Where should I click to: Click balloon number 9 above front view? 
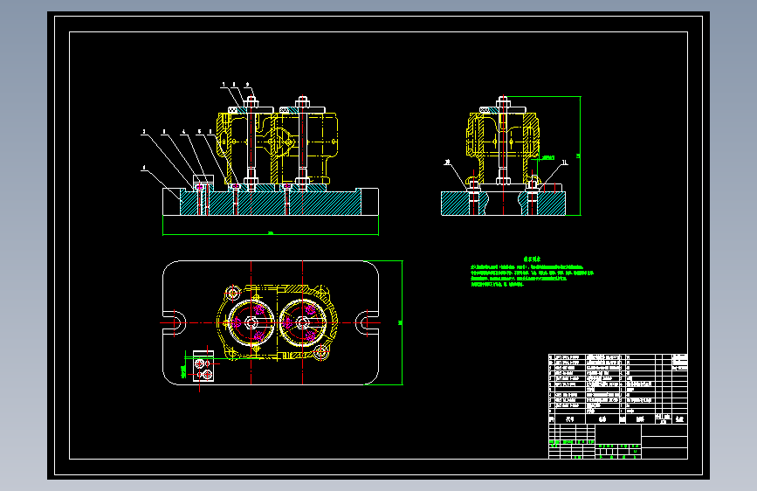coord(247,85)
